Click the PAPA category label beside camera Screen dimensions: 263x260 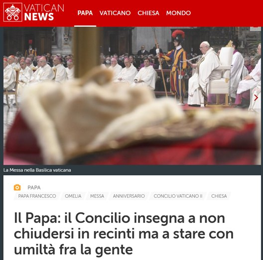pyautogui.click(x=34, y=188)
